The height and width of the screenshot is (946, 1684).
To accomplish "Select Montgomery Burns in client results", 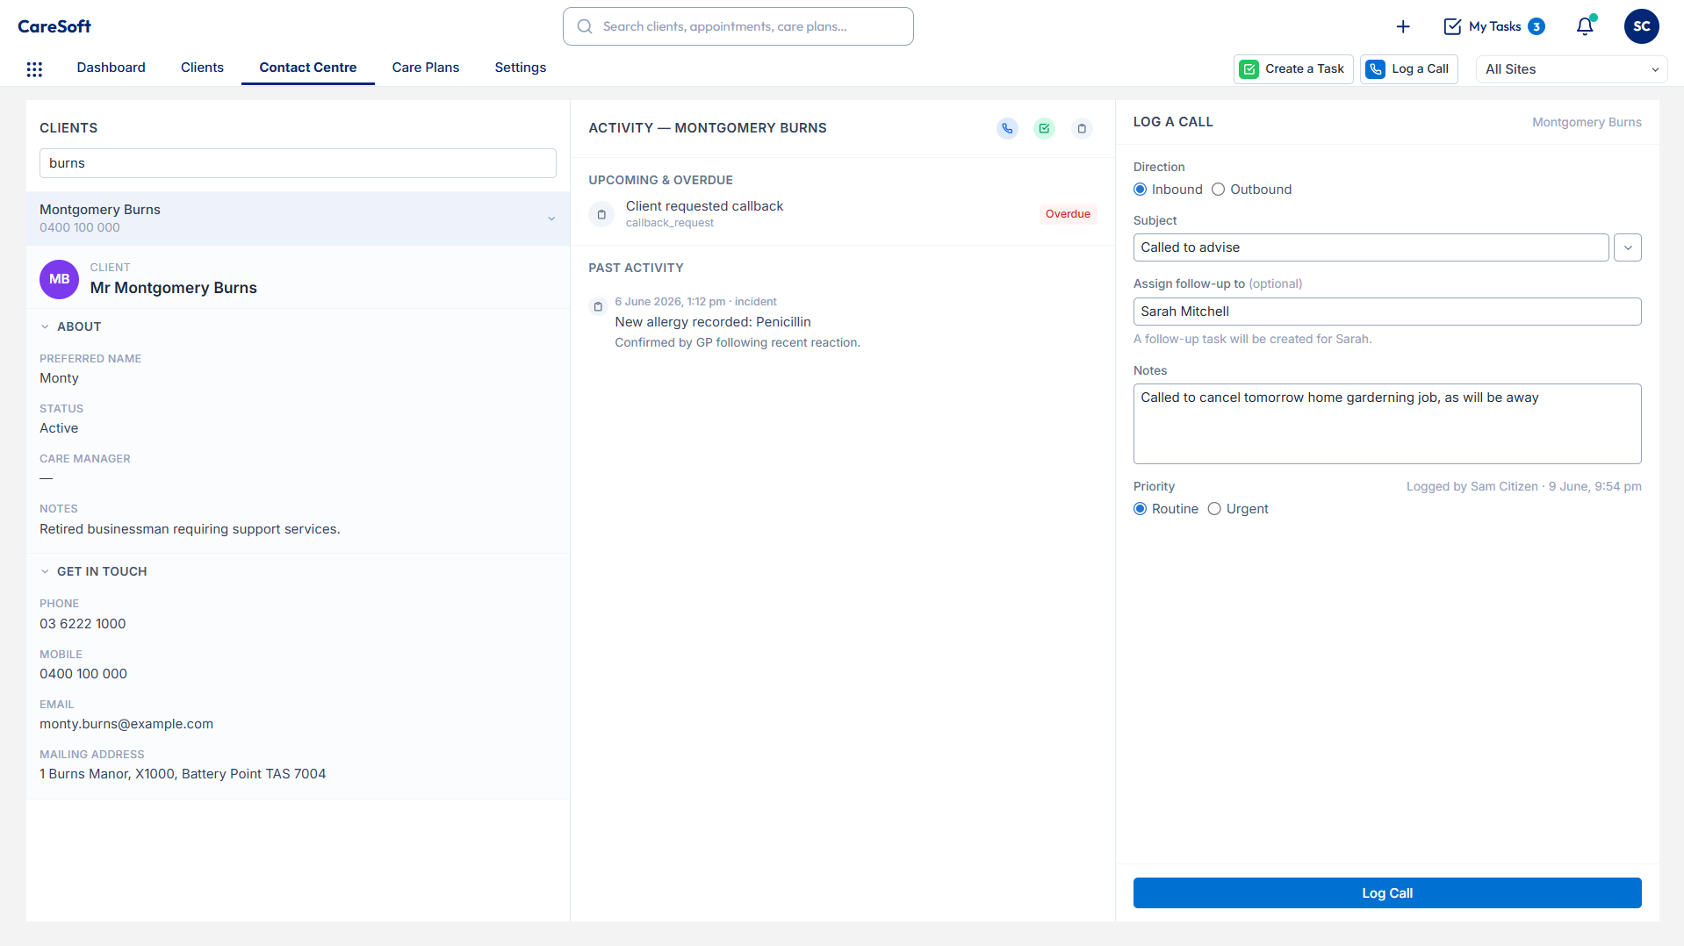I will [298, 219].
